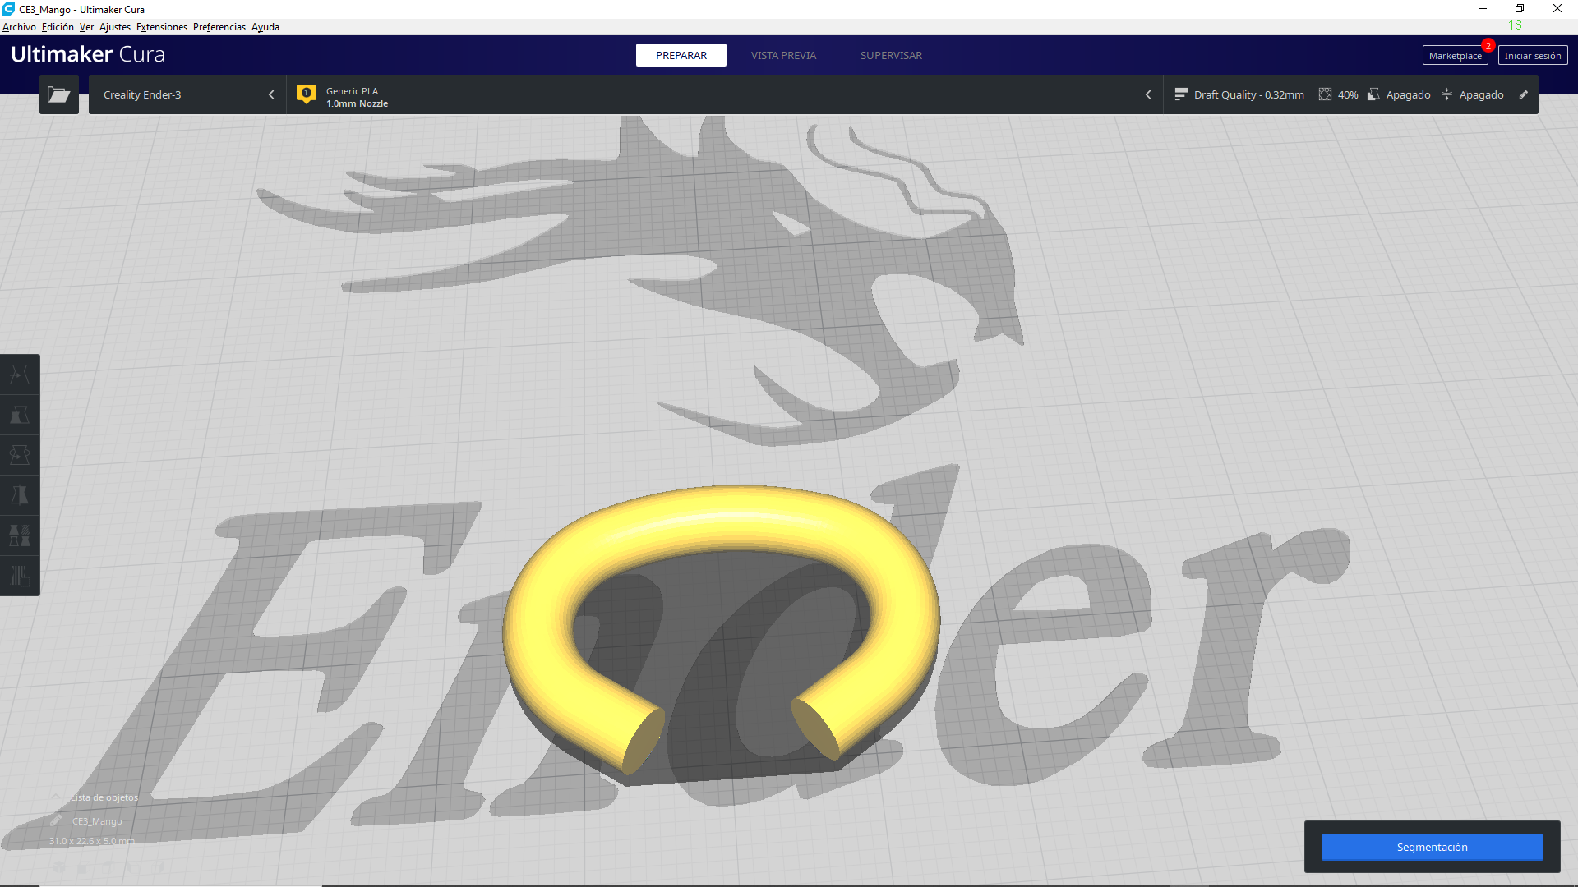This screenshot has height=887, width=1578.
Task: Open the Extensiones menu
Action: [x=161, y=27]
